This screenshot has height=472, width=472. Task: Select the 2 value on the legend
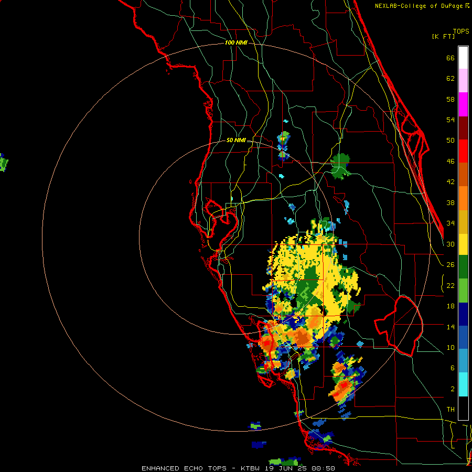tap(453, 389)
